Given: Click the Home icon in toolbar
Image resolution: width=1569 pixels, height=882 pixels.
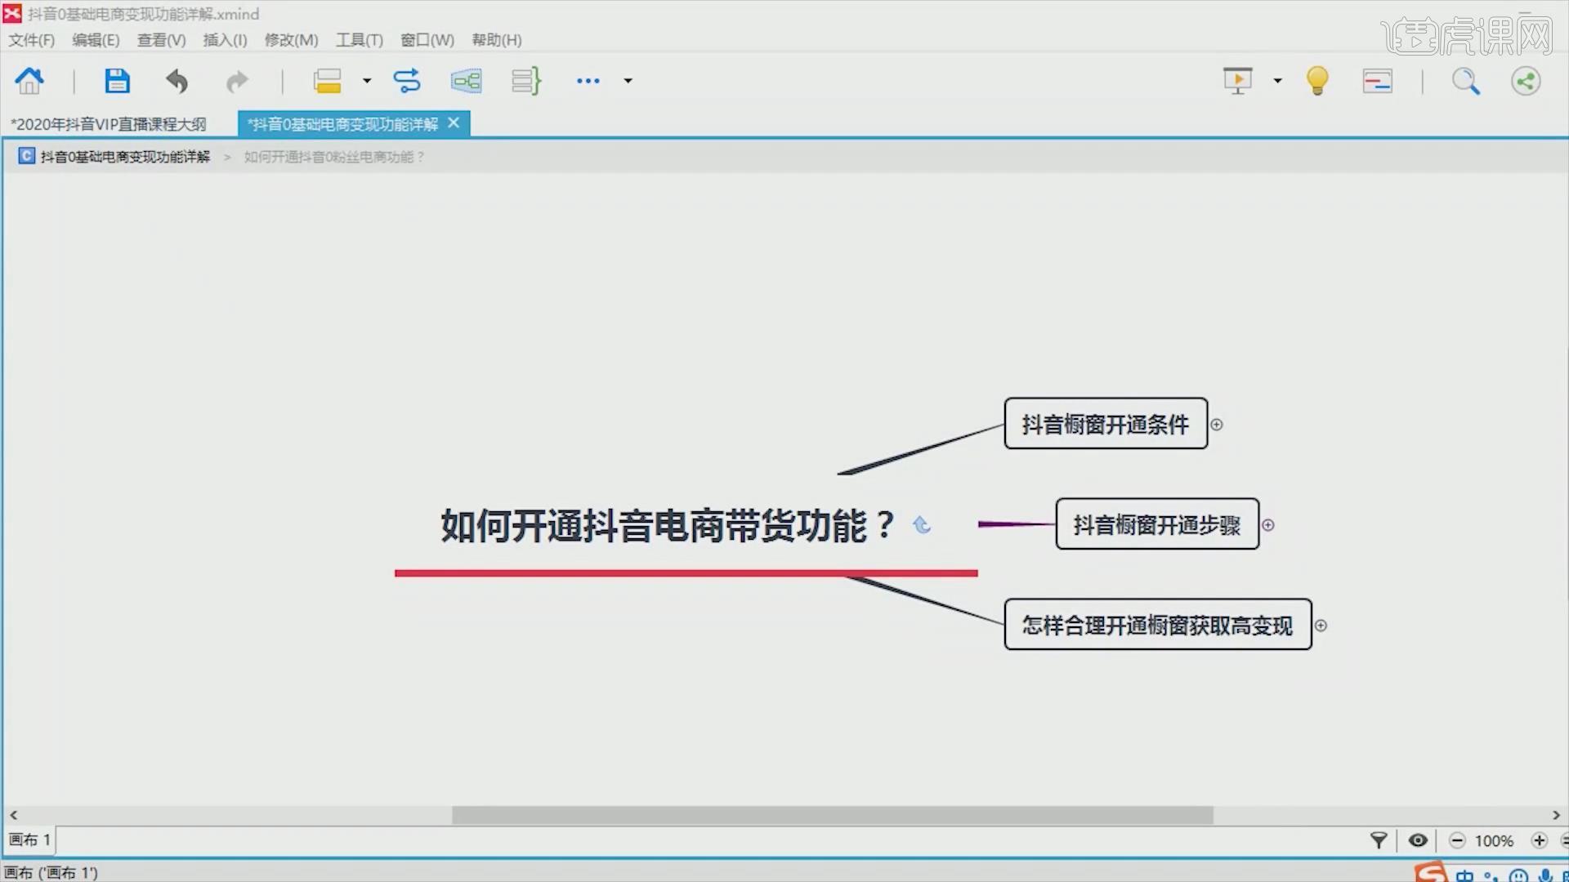Looking at the screenshot, I should (x=29, y=81).
